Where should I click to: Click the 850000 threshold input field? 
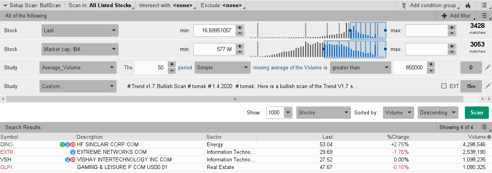pos(410,67)
